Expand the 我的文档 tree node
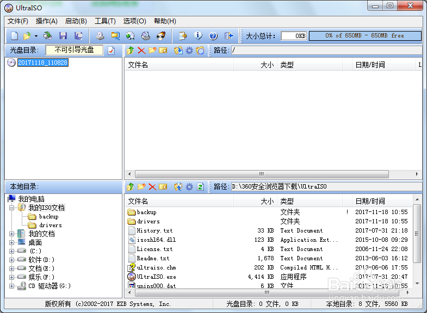The width and height of the screenshot is (427, 313). [x=11, y=234]
